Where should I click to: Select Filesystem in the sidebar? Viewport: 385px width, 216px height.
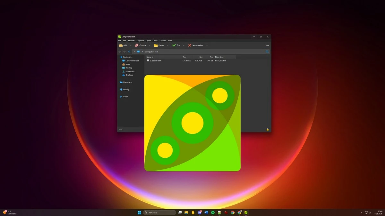click(x=127, y=82)
